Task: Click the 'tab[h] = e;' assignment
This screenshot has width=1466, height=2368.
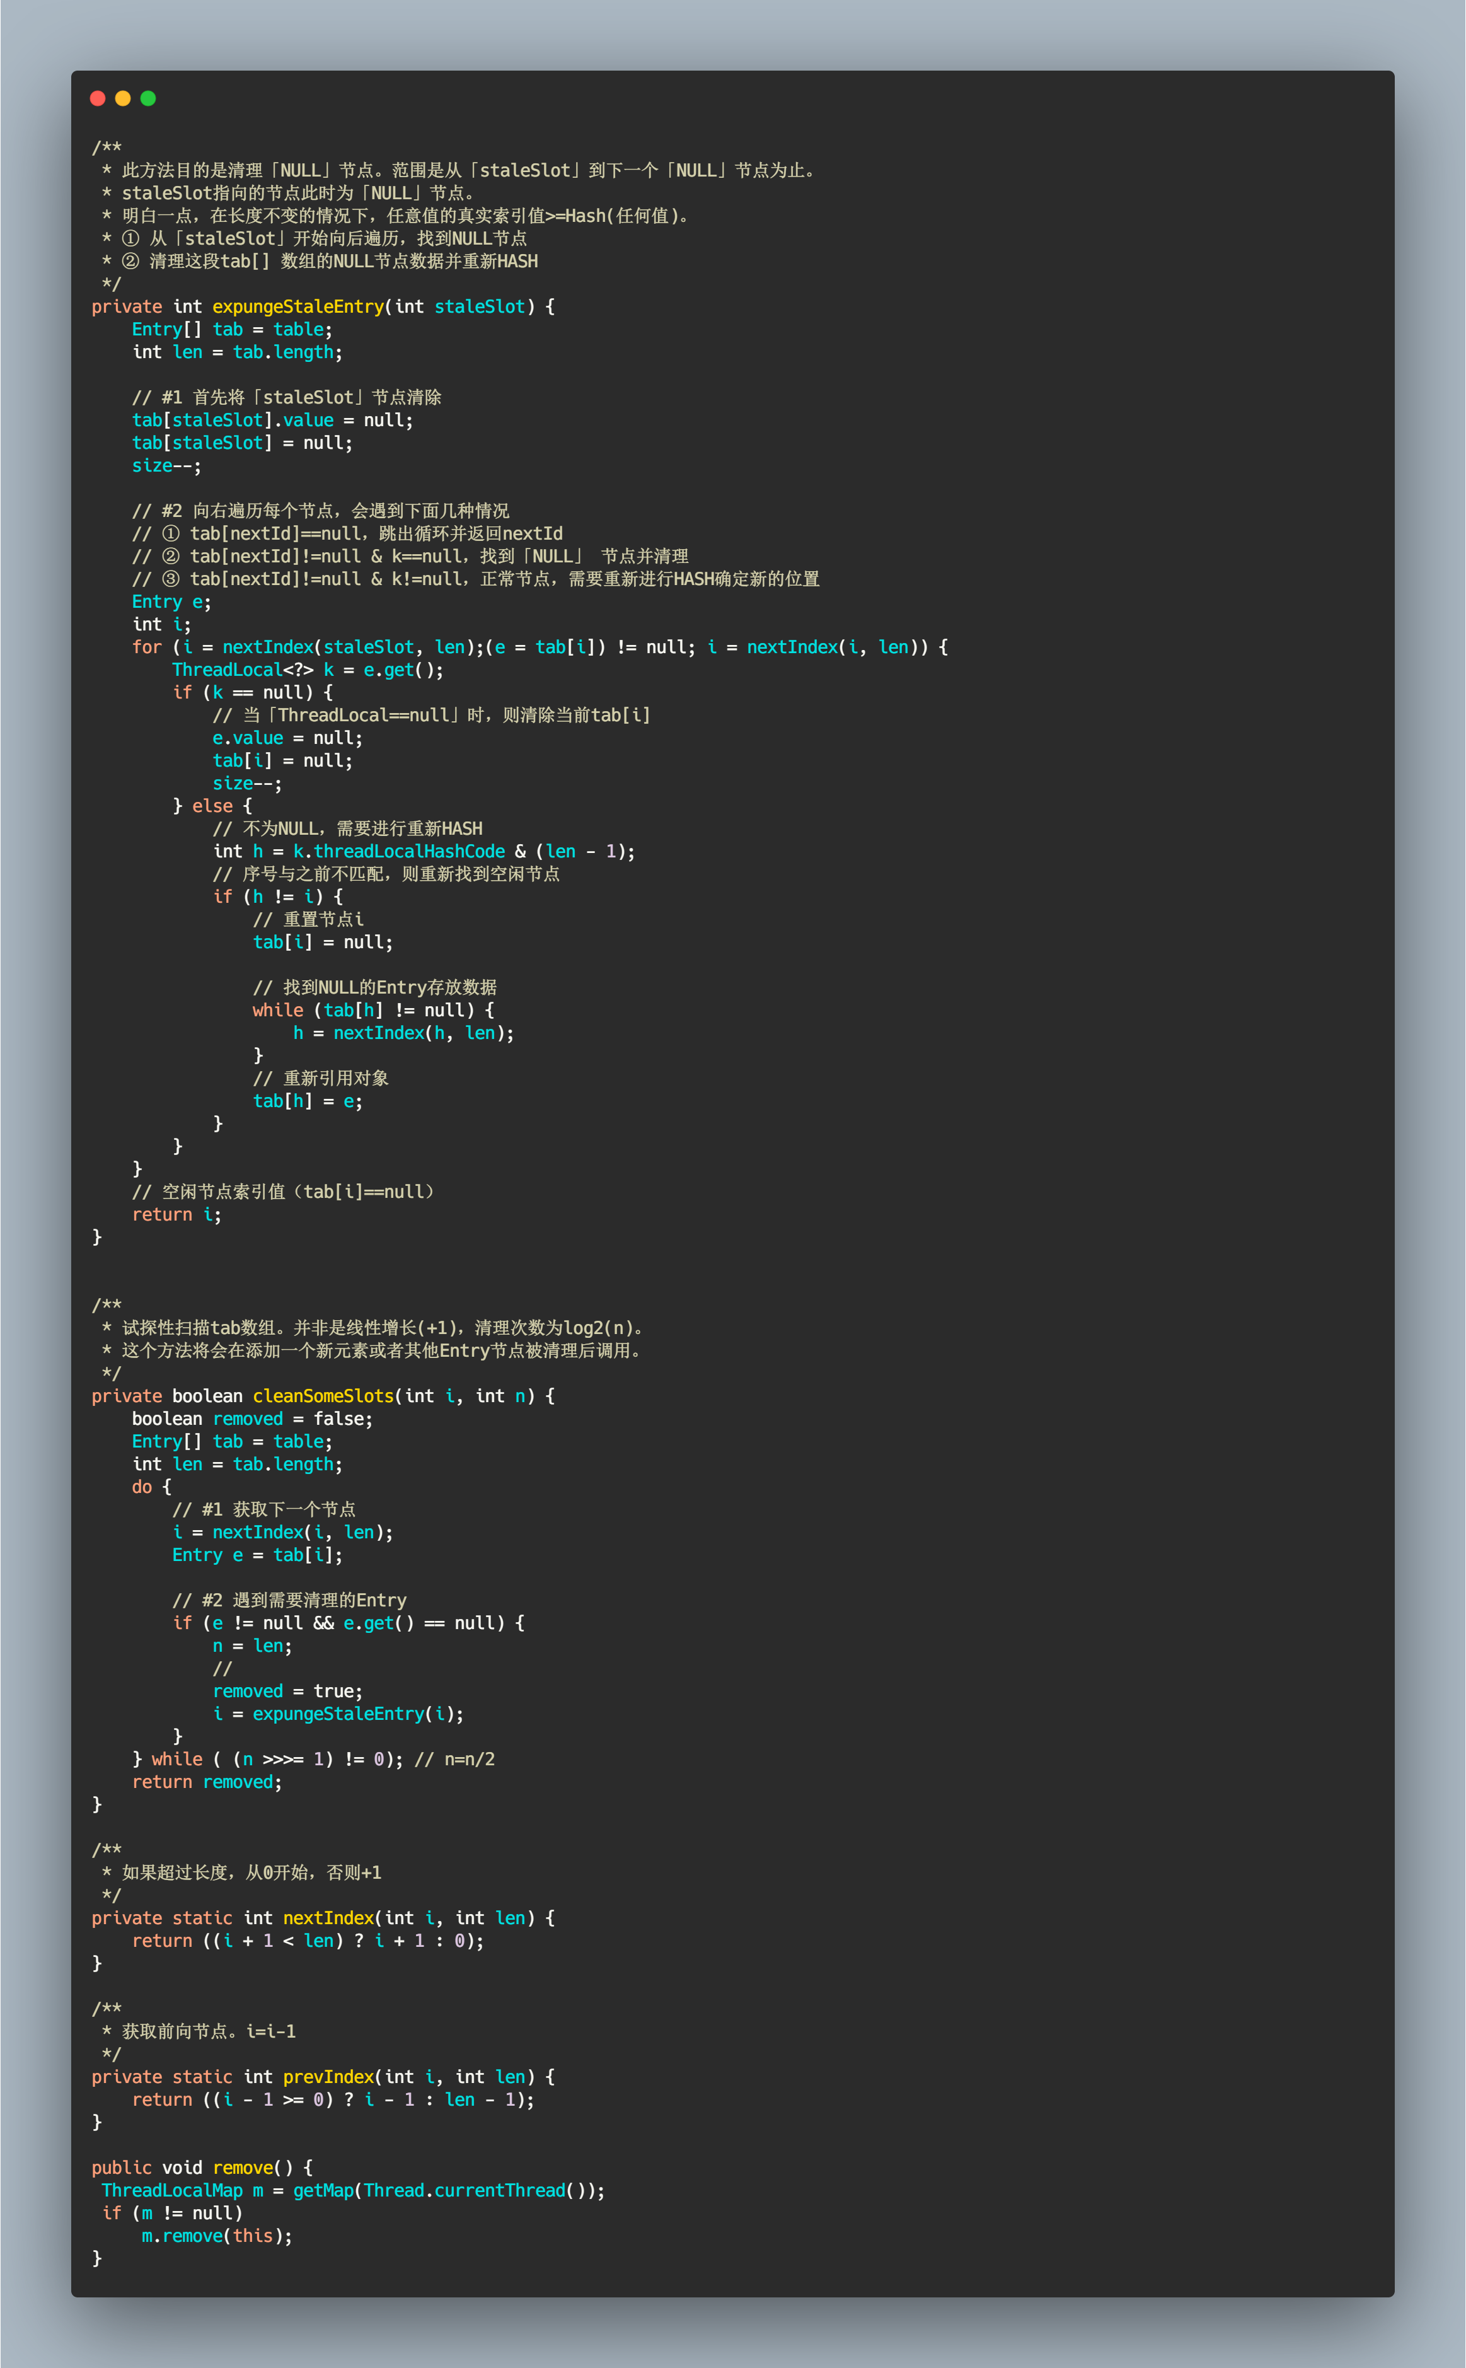Action: 308,1101
